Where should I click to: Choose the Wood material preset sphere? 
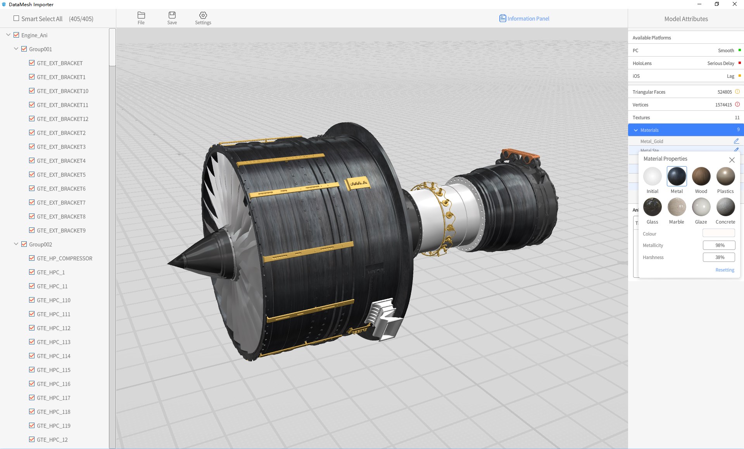701,176
